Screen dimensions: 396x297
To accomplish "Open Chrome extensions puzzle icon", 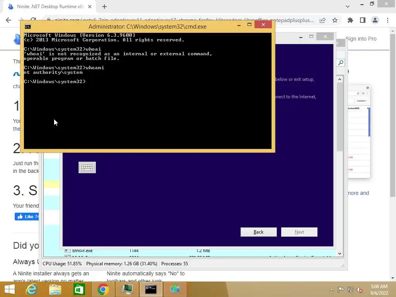I will coord(350,20).
